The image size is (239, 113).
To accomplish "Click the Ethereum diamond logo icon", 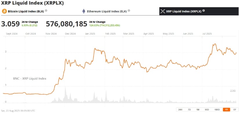I will (84, 11).
